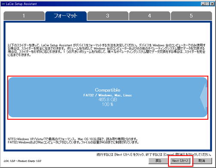Click the FAT32 file size limit note
The width and height of the screenshot is (216, 168).
[x=73, y=142]
